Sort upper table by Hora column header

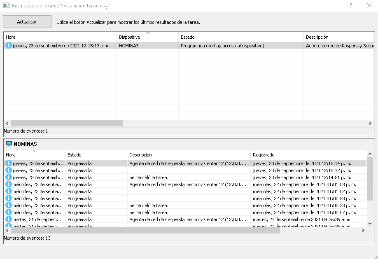[60, 37]
